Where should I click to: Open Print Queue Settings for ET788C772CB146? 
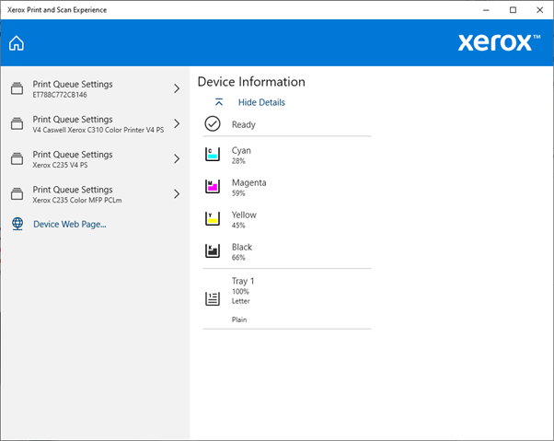click(x=95, y=88)
